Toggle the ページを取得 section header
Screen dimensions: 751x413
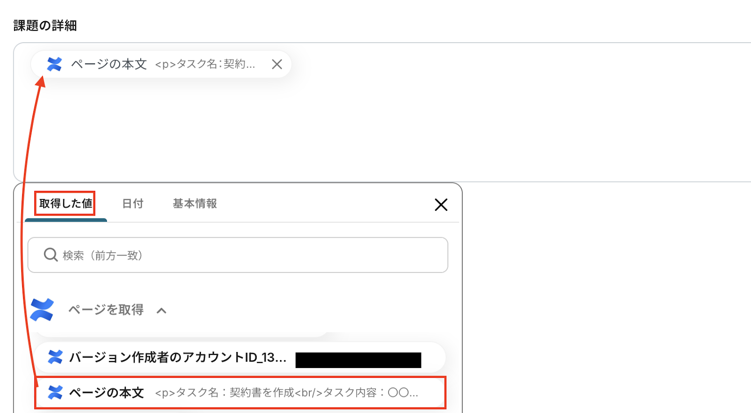pos(106,310)
